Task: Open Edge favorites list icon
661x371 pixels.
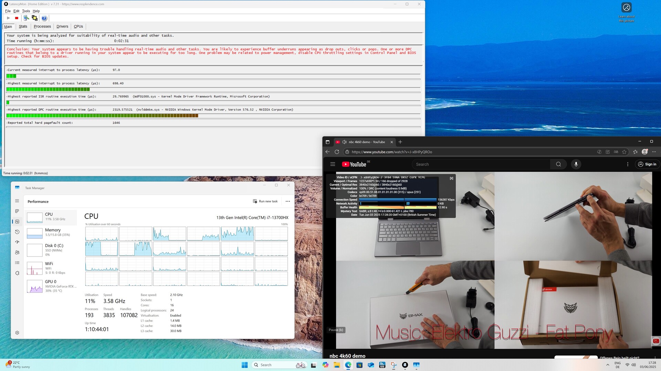Action: point(635,152)
